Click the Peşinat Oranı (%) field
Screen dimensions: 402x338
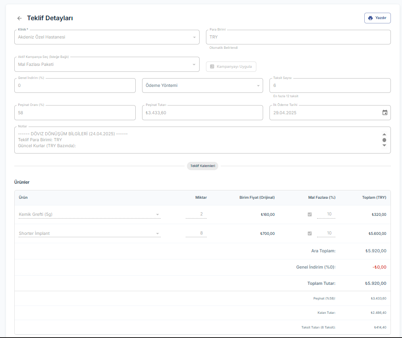tap(75, 113)
